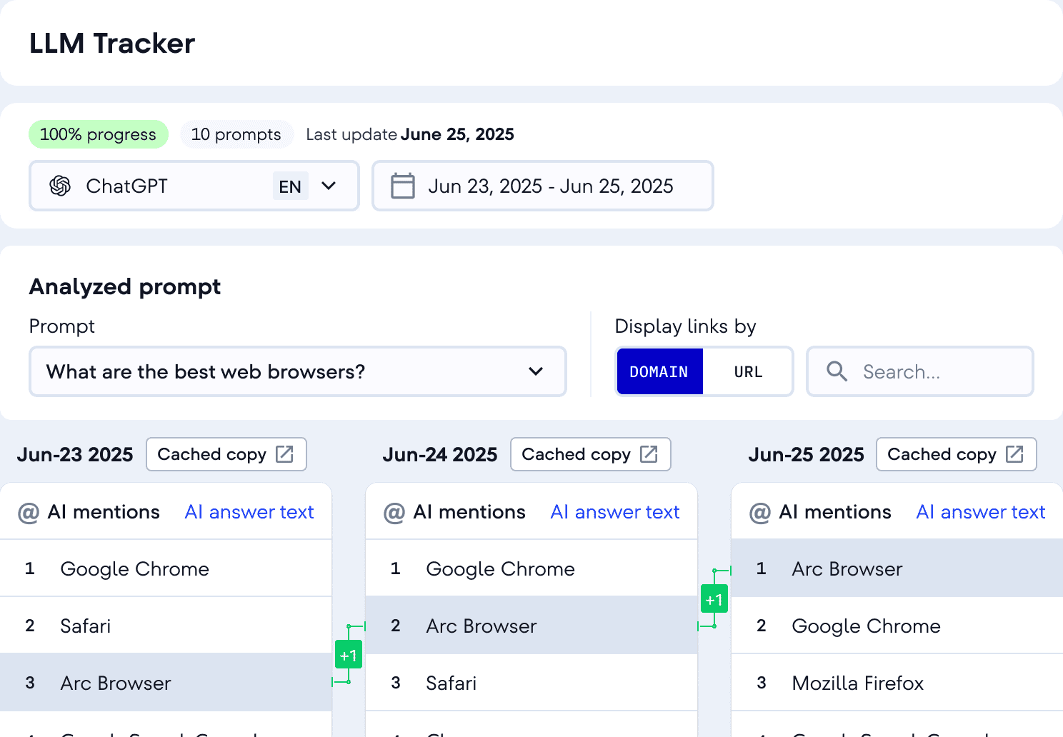Click the 100% progress indicator

[x=98, y=134]
